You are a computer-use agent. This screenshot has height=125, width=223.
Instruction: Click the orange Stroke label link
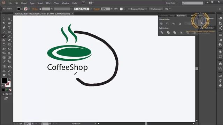[x=35, y=9]
